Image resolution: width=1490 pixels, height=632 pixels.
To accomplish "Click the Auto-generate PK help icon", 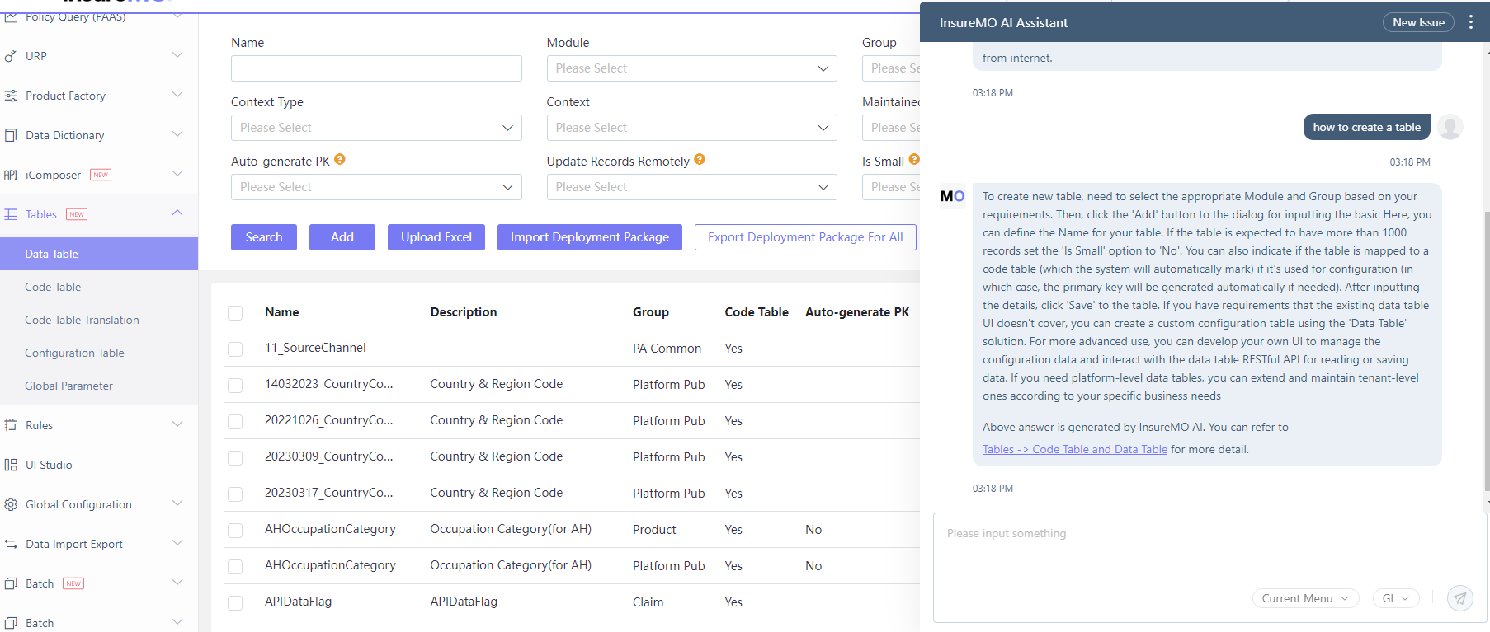I will 340,160.
